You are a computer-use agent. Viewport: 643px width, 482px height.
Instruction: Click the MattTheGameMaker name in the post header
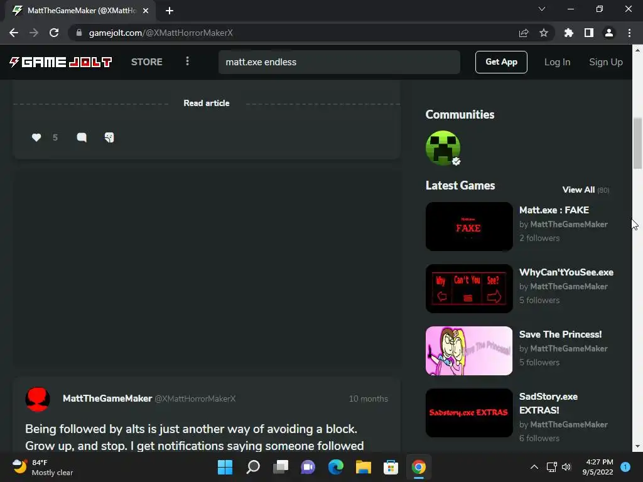pyautogui.click(x=107, y=399)
